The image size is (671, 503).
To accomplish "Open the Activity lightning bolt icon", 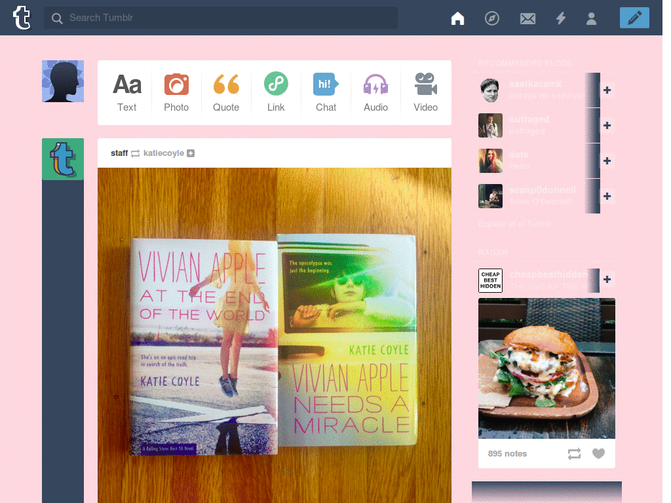I will point(561,18).
